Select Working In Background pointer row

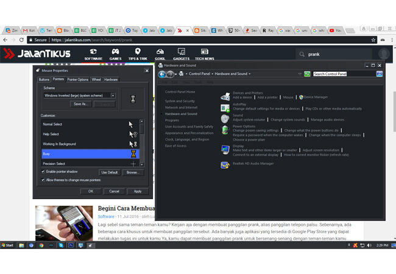click(90, 144)
